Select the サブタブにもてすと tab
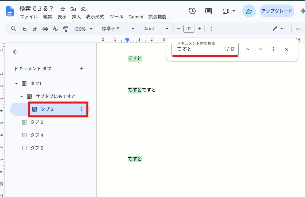 55,96
